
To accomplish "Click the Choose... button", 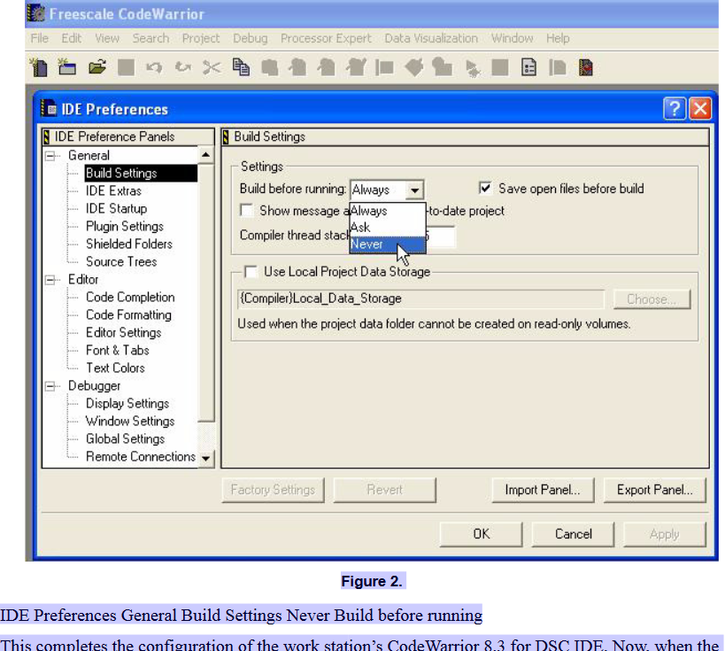I will pyautogui.click(x=652, y=299).
